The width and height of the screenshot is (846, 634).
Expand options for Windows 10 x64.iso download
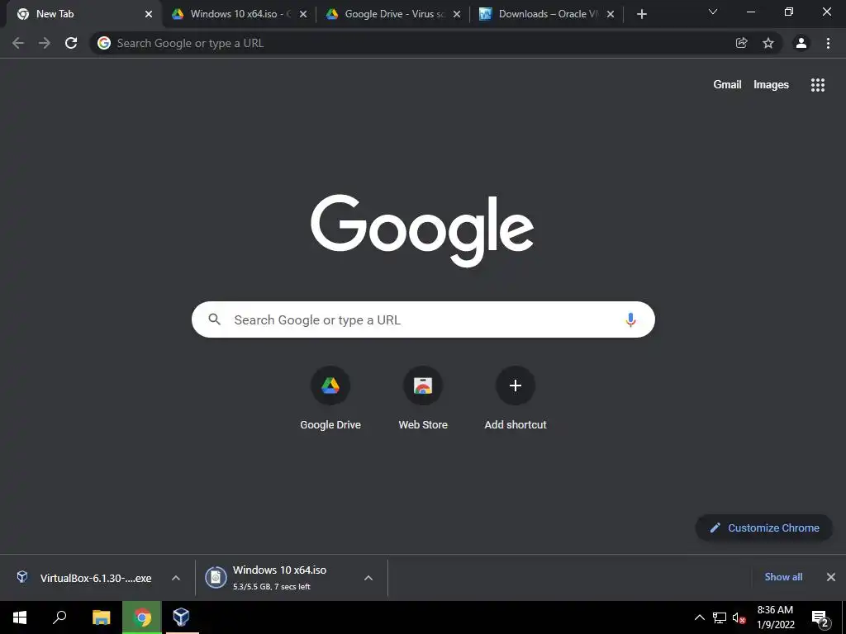[x=368, y=578]
